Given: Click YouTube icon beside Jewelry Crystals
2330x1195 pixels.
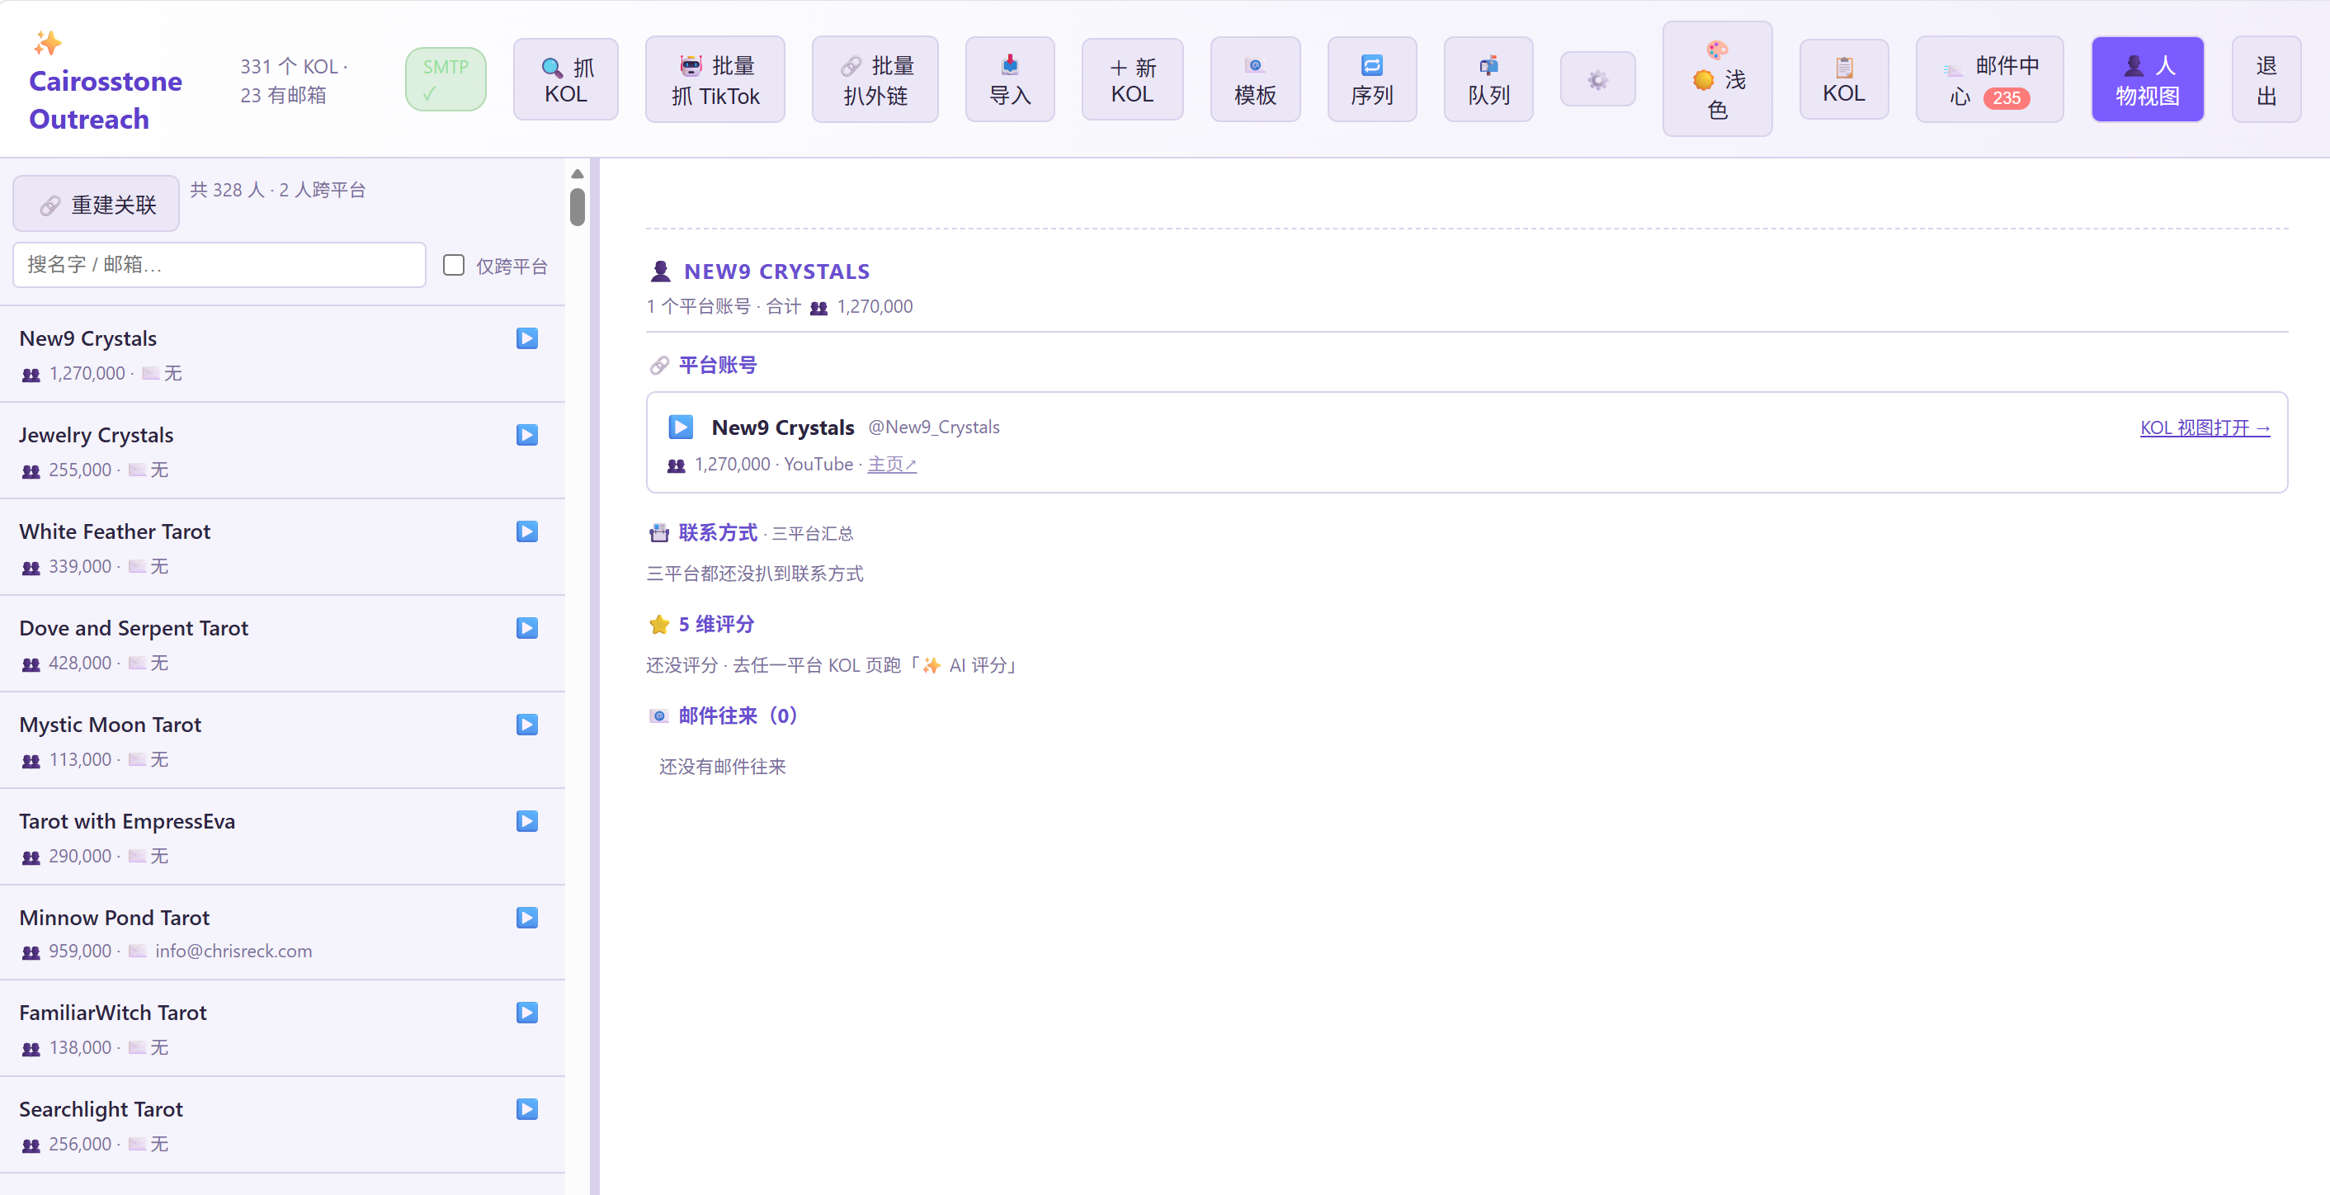Looking at the screenshot, I should [527, 435].
